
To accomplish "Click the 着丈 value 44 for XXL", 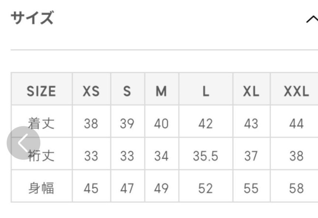I will coord(296,123).
